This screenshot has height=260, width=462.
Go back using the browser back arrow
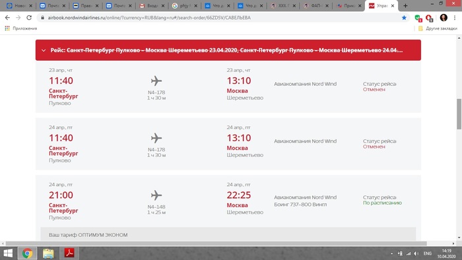pos(7,18)
